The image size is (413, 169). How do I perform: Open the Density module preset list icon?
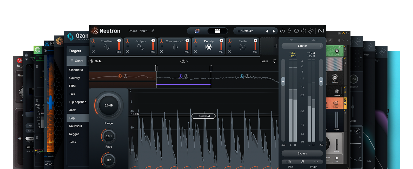(195, 47)
